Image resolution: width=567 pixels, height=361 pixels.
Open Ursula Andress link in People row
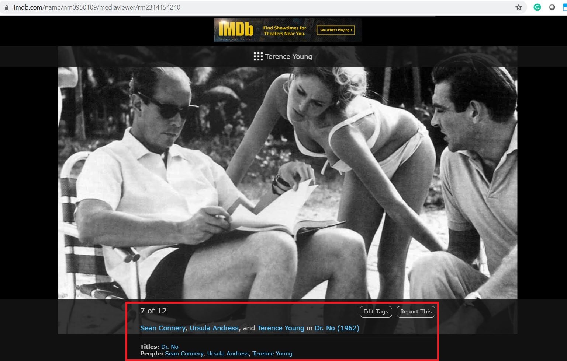tap(228, 353)
